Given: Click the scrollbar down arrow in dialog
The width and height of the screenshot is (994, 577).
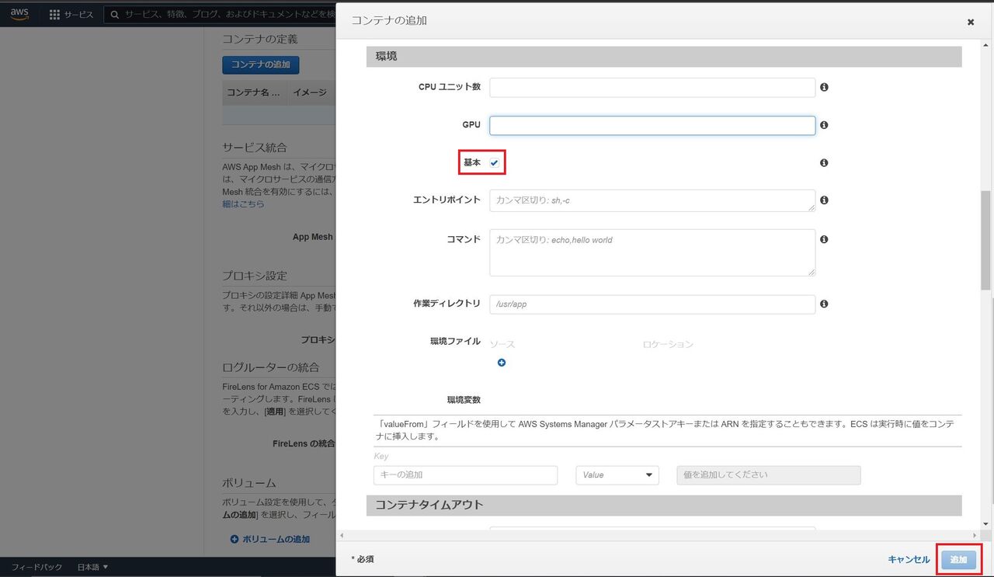Looking at the screenshot, I should (986, 524).
